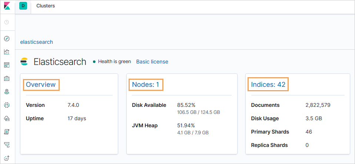Open the Maps sidebar icon
Screen dimensions: 355x164
point(7,92)
